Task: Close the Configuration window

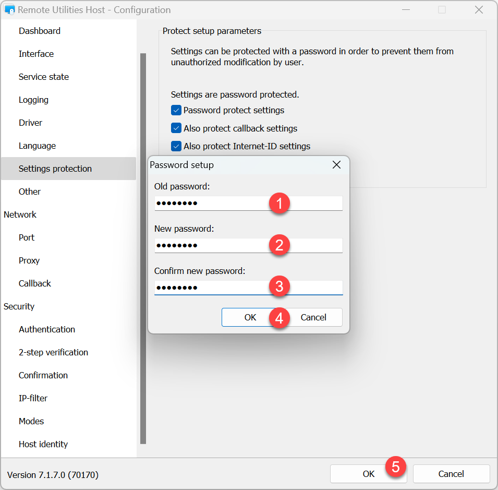Action: 478,10
